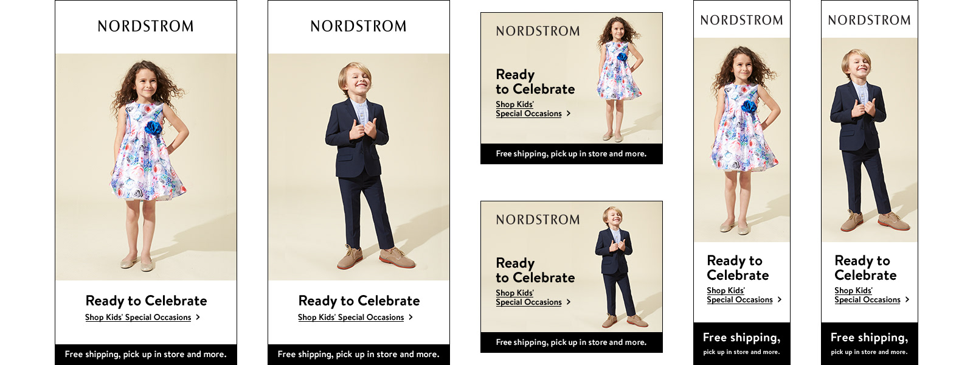Image resolution: width=973 pixels, height=365 pixels.
Task: Follow Shop Kids' Special Occasions link in upper rectangle ad
Action: [x=528, y=109]
